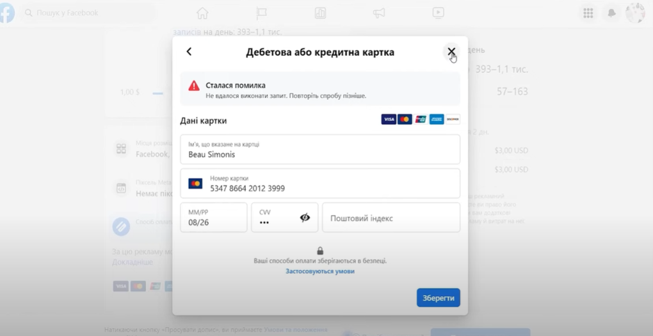Open the notifications bell icon
Screen dimensions: 653x336
(612, 13)
